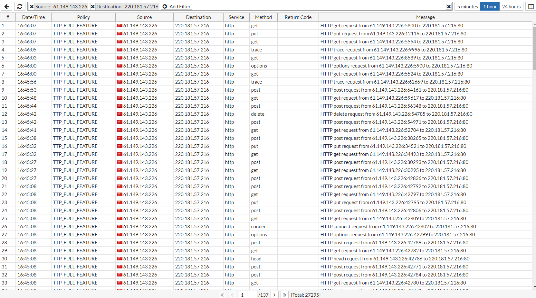Click the HTTP post message from port 64161

[x=395, y=90]
